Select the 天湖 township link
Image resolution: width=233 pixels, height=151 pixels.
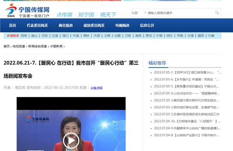click(97, 36)
